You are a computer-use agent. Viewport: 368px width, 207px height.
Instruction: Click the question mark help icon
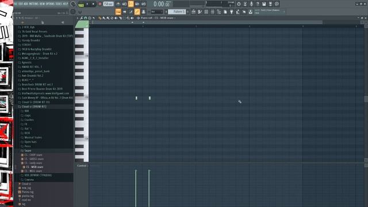click(258, 4)
